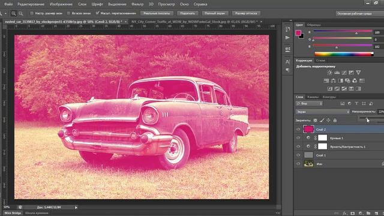Toggle lock all padlock icon
384x216 pixels.
coord(335,120)
